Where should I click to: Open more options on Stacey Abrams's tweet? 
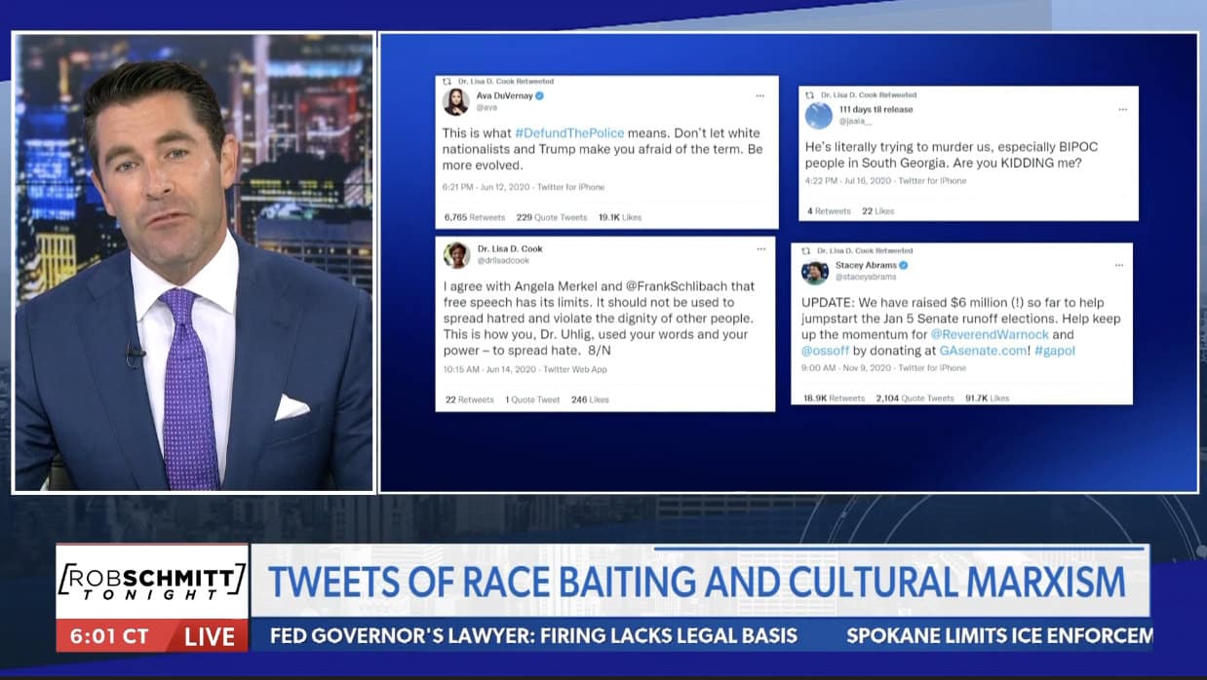click(x=1118, y=265)
